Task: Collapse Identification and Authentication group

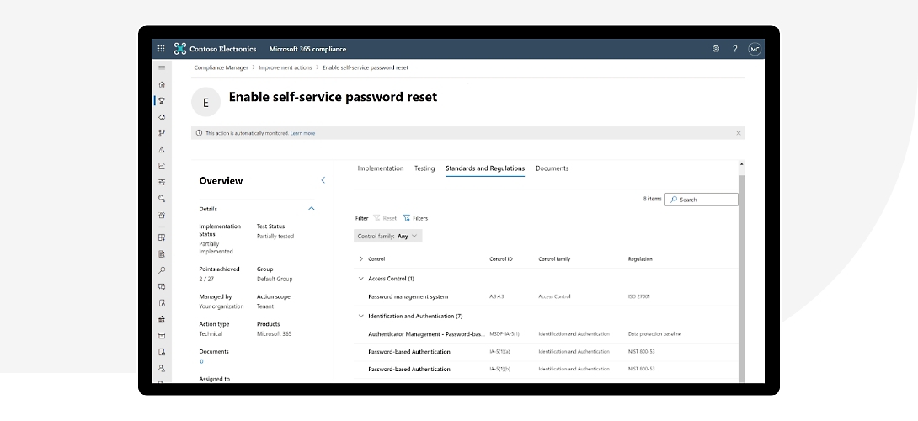Action: pos(361,317)
